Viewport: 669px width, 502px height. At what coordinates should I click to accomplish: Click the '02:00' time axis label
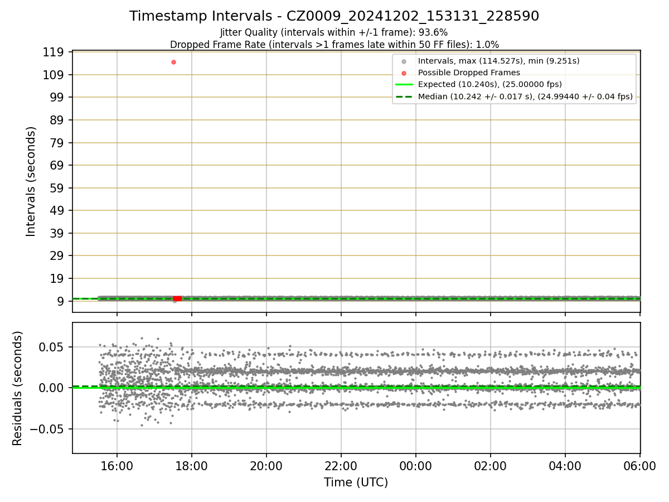(491, 466)
